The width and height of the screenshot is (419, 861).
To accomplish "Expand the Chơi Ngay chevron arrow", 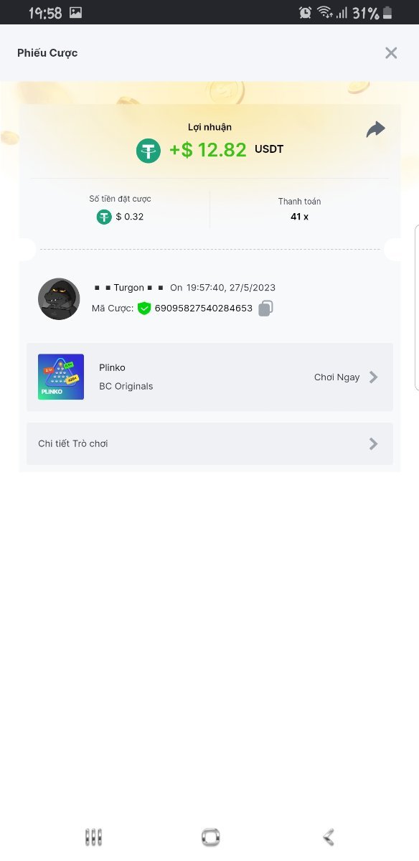I will (x=373, y=377).
